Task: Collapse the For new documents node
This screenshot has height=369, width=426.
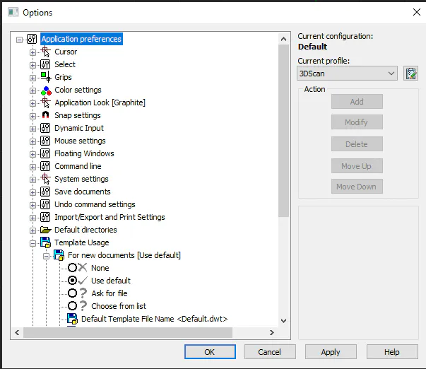Action: [x=46, y=256]
